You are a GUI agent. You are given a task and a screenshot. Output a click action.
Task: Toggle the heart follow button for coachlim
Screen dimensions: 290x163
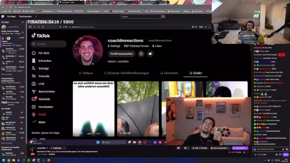coord(178,148)
